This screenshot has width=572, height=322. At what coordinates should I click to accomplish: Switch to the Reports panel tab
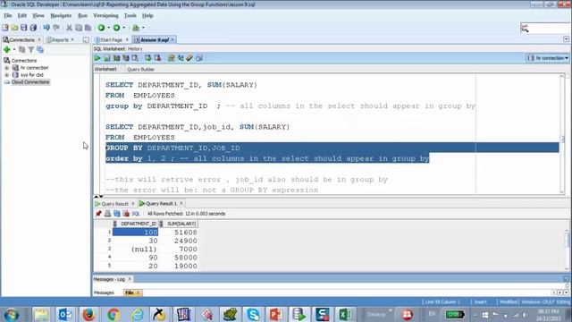pyautogui.click(x=60, y=39)
